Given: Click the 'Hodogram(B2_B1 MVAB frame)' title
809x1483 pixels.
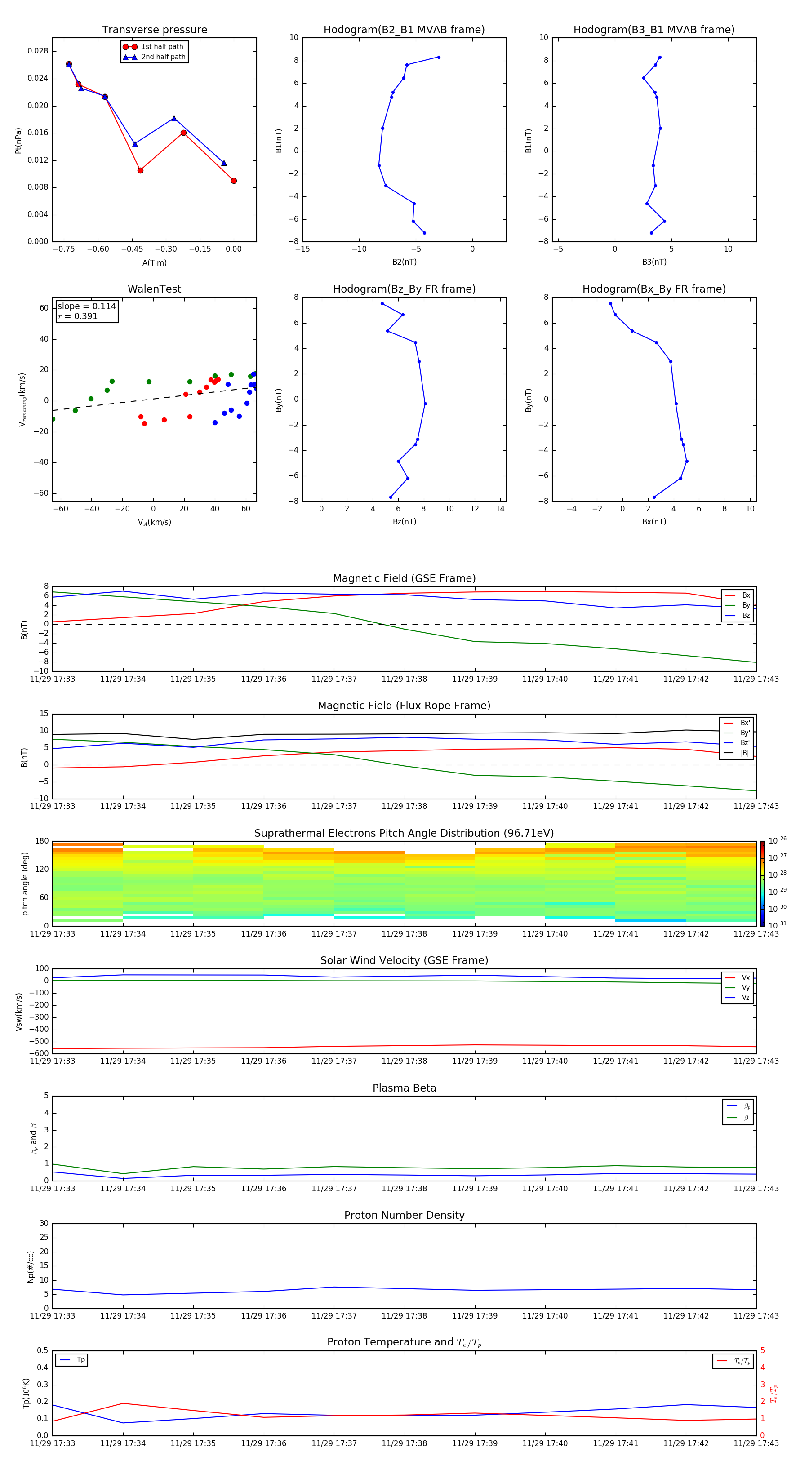Looking at the screenshot, I should 404,29.
